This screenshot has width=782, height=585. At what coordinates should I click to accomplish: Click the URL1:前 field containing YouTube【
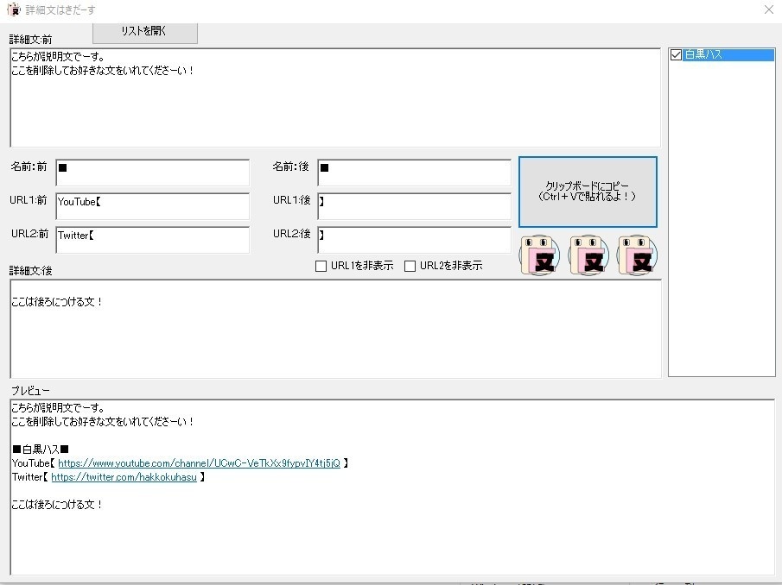pos(153,206)
